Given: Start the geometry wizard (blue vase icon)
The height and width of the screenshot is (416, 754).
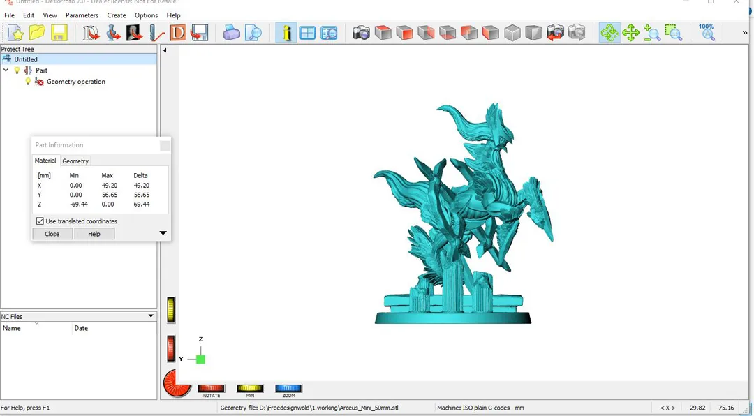Looking at the screenshot, I should [113, 33].
